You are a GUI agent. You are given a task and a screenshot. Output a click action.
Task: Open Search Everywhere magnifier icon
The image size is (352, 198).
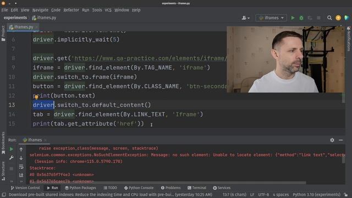329,18
